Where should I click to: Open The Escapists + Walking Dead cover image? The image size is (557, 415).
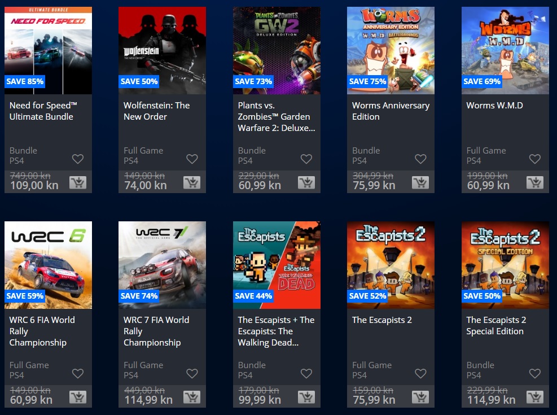point(277,265)
